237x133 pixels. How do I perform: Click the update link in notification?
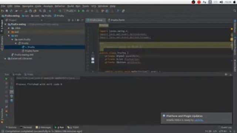[x=198, y=120]
